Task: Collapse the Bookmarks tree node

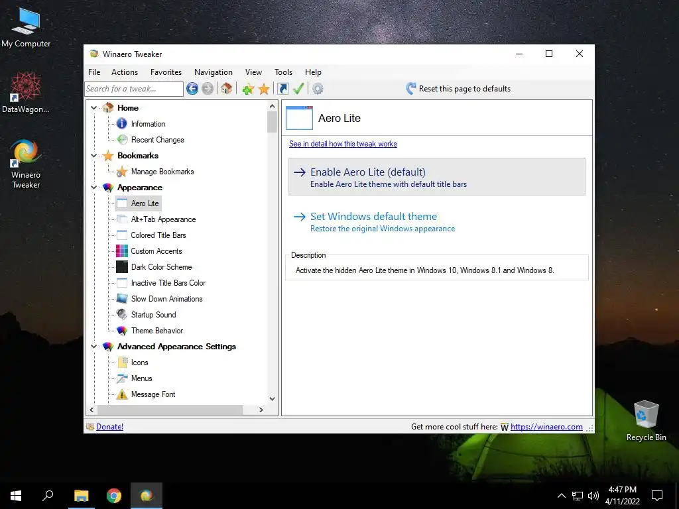Action: 93,155
